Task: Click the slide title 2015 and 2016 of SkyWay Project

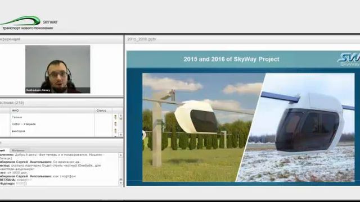Action: pos(231,59)
